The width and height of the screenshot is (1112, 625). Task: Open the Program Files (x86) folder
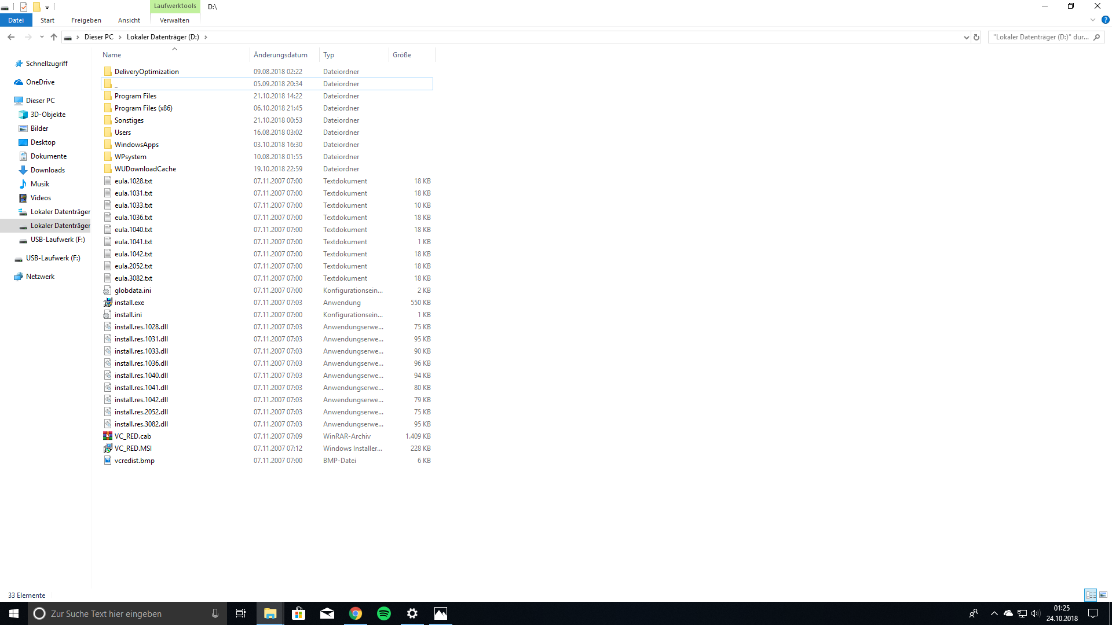[x=143, y=108]
